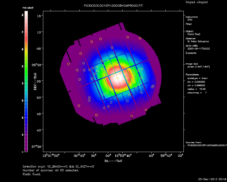Select the 15' declination tick label

tap(39, 16)
